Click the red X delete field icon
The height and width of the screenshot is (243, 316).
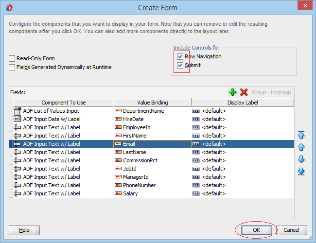244,92
